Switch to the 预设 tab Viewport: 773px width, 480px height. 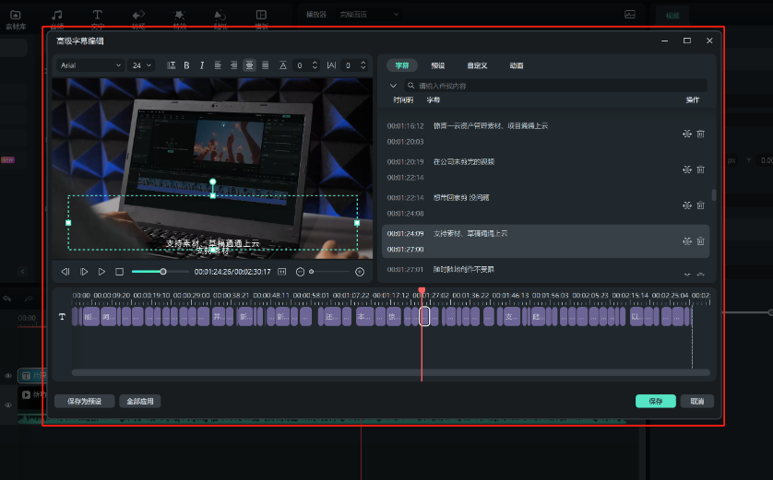click(x=437, y=66)
